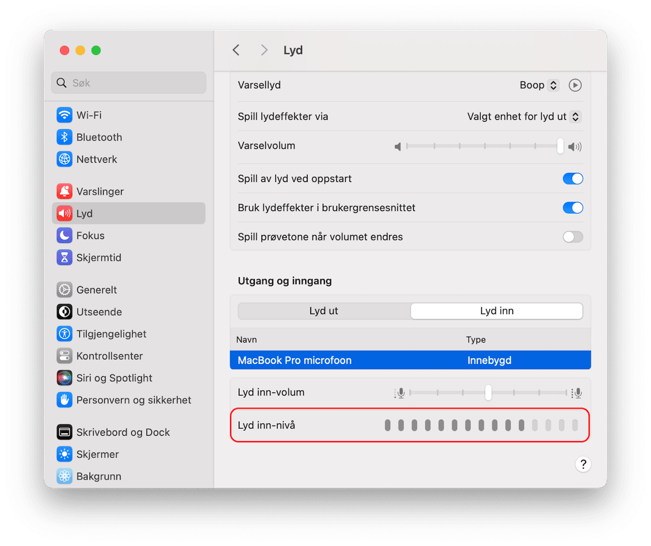Select the Lyd inn tab
This screenshot has width=651, height=546.
(x=496, y=311)
